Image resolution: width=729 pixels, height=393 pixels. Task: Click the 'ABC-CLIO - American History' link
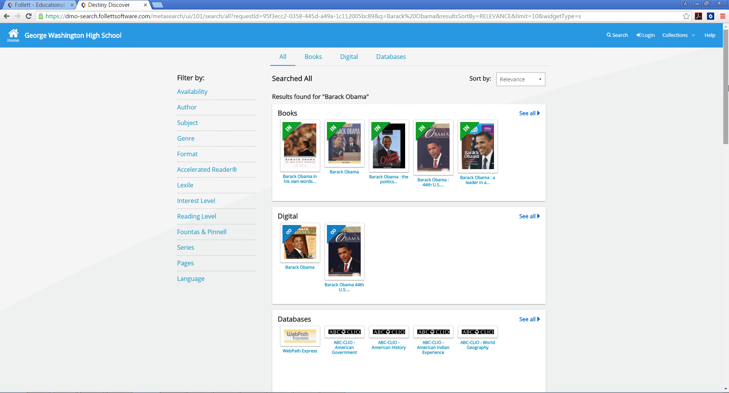tap(389, 345)
